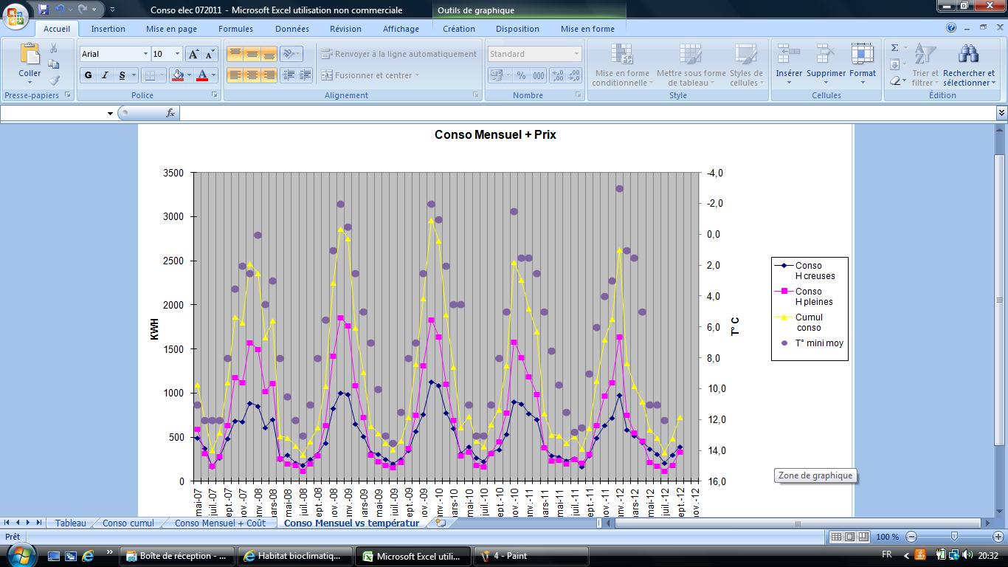Click the Format cells icon
The height and width of the screenshot is (567, 1008).
(862, 55)
